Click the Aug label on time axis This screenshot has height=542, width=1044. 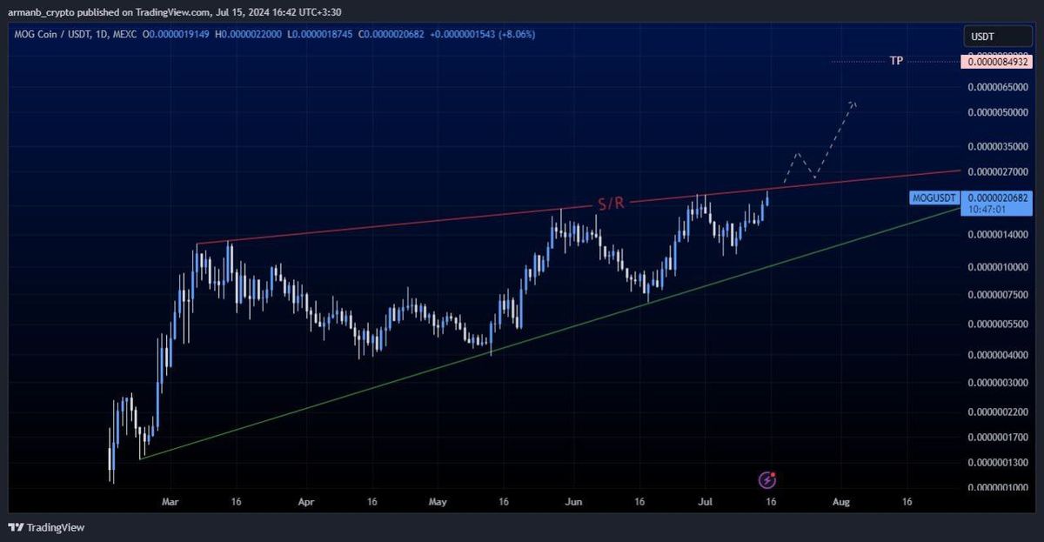click(840, 502)
